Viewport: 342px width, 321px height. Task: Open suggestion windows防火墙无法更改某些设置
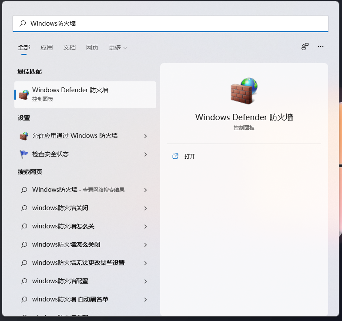78,263
